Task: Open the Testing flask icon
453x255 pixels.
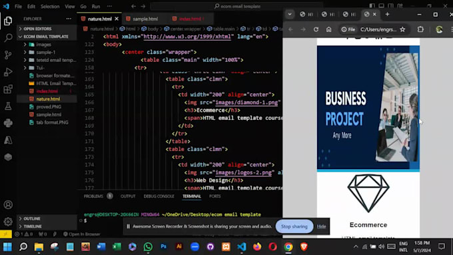Action: coord(8,106)
